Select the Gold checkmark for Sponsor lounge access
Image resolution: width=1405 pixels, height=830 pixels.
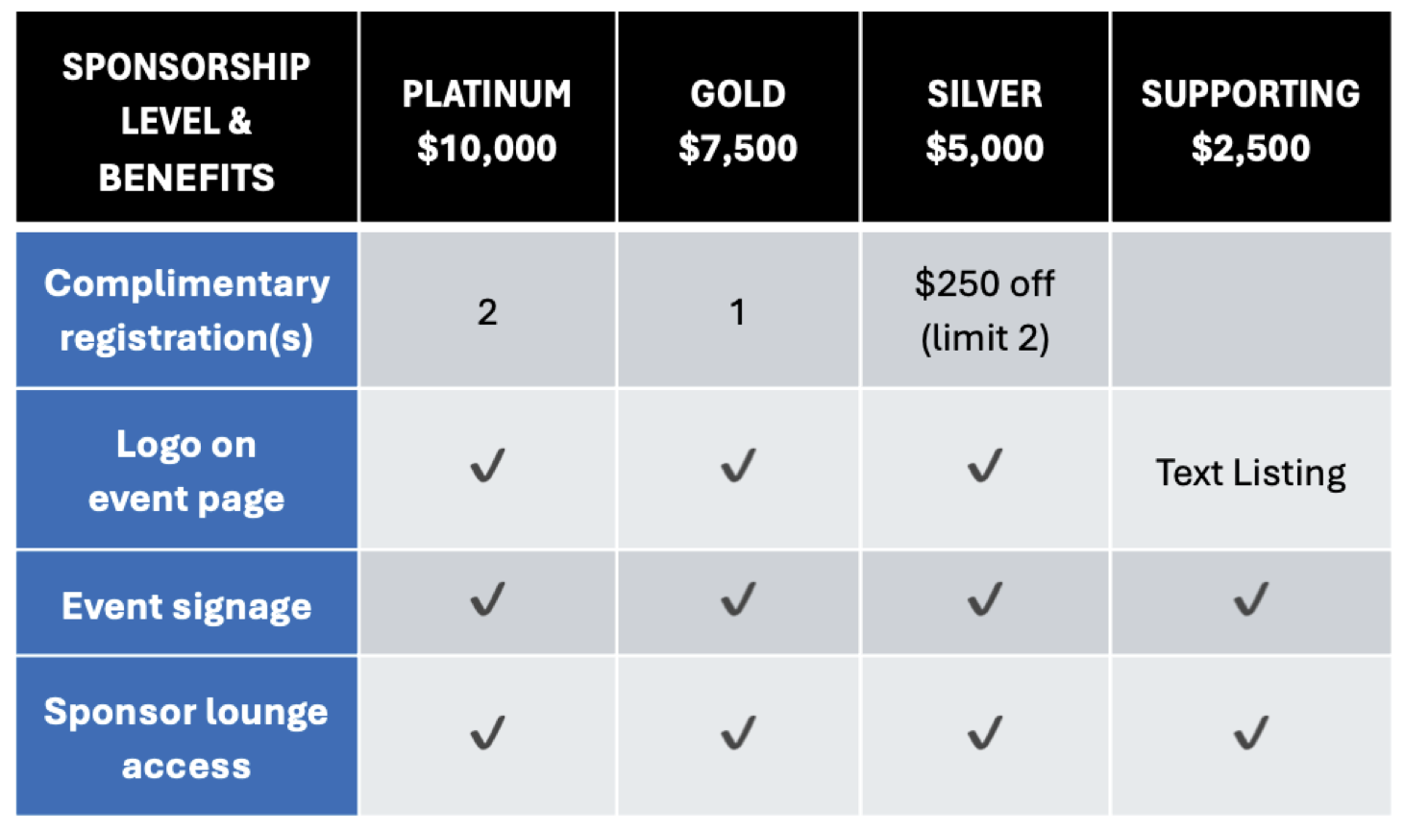(x=738, y=735)
